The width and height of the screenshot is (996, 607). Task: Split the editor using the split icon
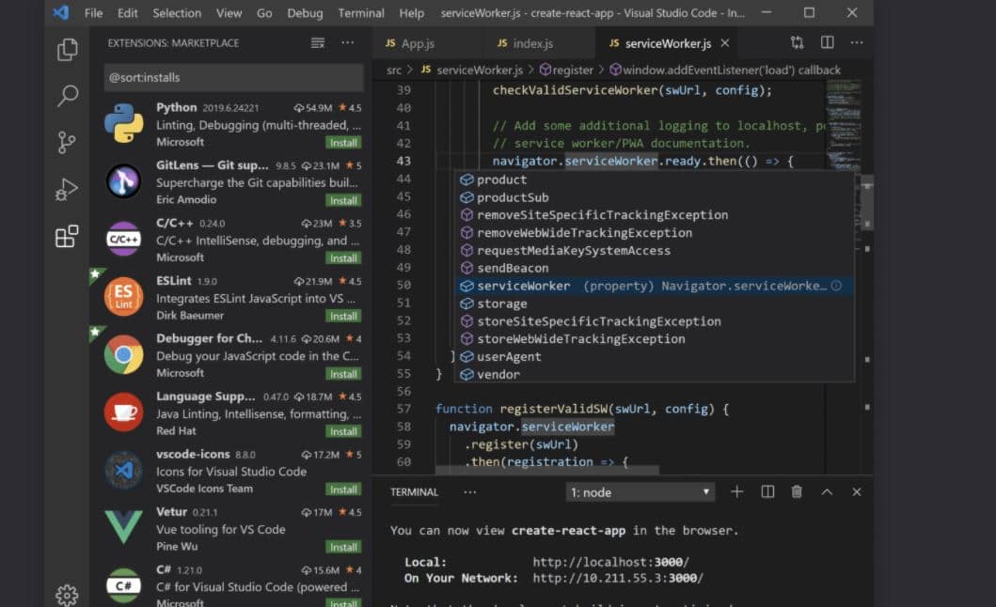829,42
